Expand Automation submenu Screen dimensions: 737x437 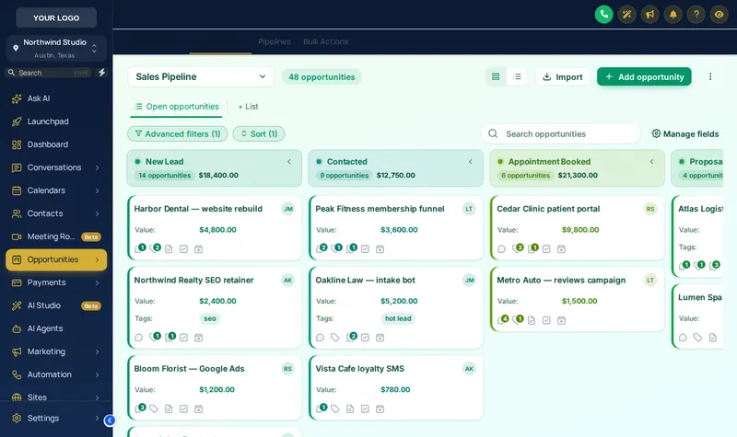[x=97, y=374]
